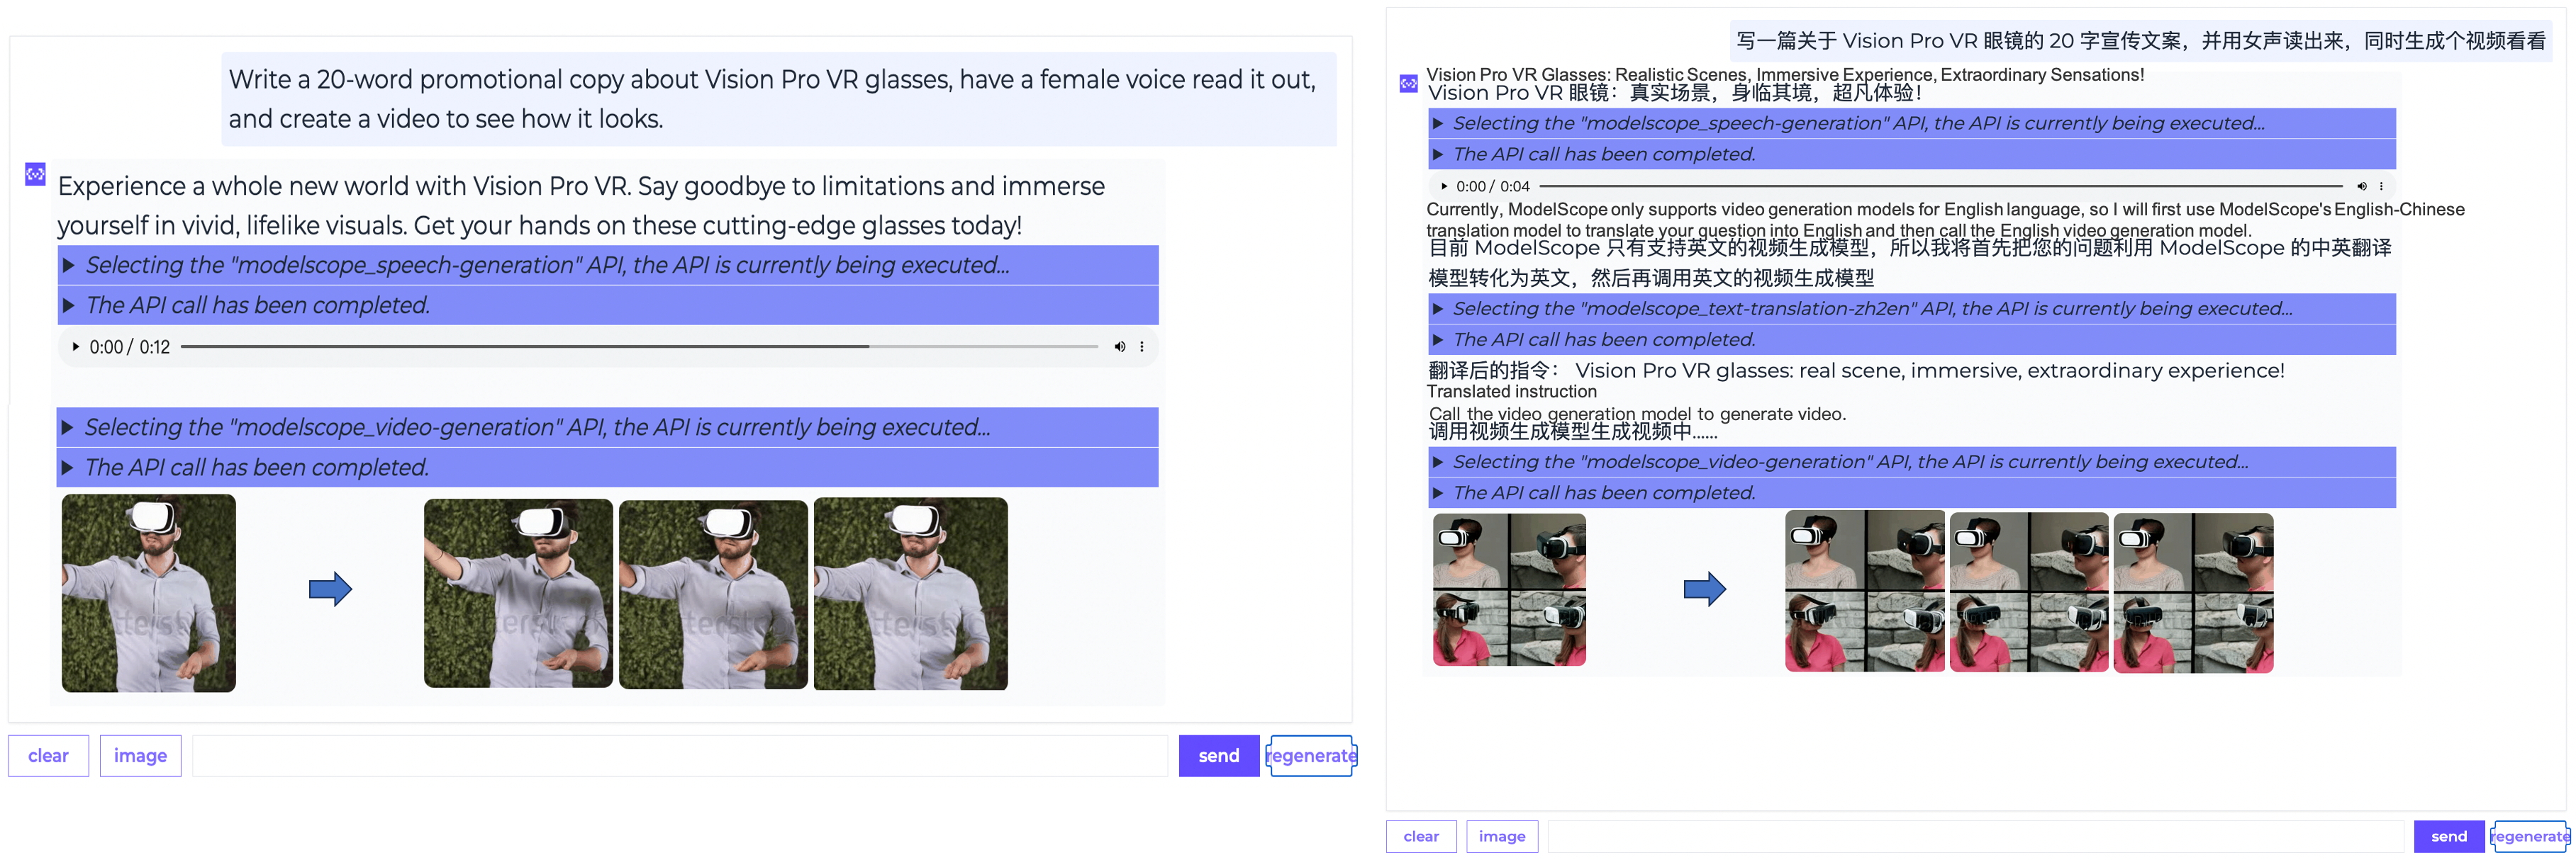This screenshot has width=2576, height=860.
Task: Expand speech-generation API selection row in right chat
Action: (1912, 123)
